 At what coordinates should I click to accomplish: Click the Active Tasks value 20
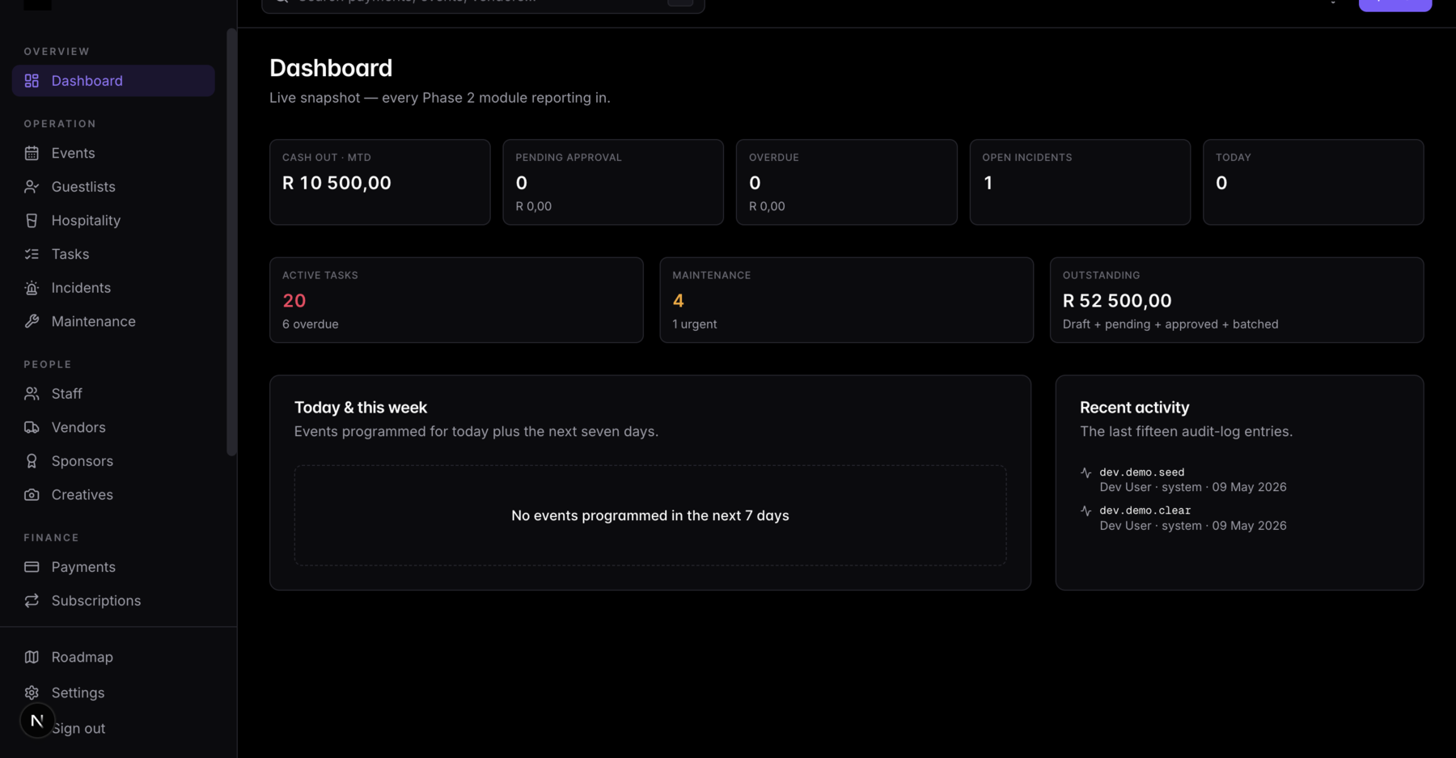(x=294, y=301)
